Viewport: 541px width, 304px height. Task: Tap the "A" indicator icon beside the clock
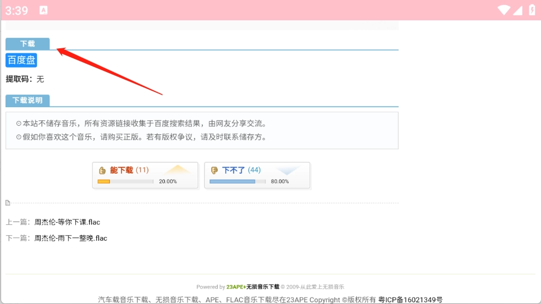(43, 10)
